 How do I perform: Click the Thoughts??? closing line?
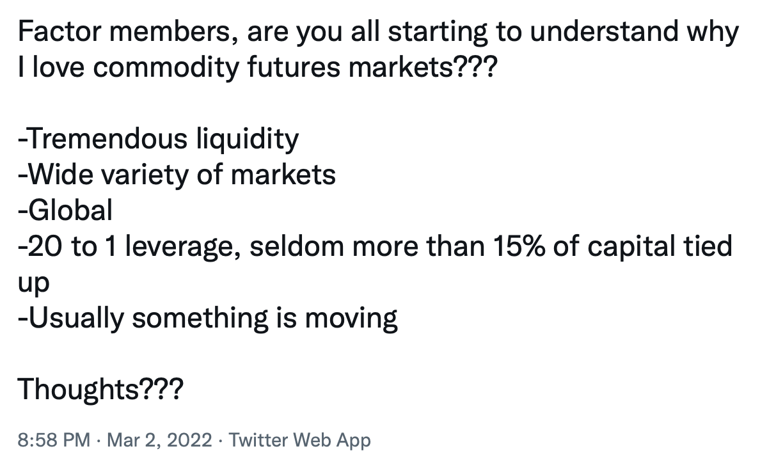pyautogui.click(x=101, y=389)
